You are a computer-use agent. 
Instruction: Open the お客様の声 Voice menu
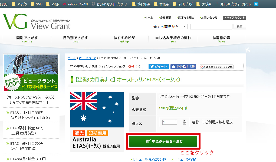coord(221,39)
